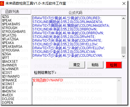The width and height of the screenshot is (130, 107).
Task: Select $PEAKBARS in function list
Action: [11, 24]
